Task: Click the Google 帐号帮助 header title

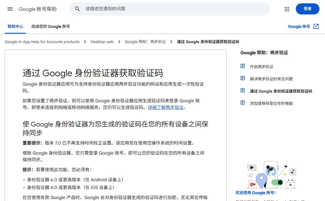Action: point(38,9)
